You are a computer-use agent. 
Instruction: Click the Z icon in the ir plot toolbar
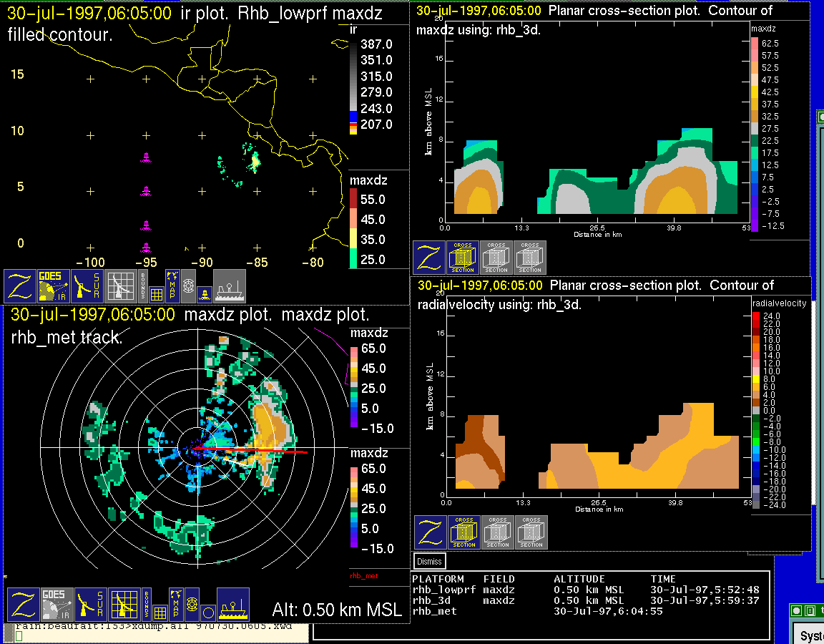(19, 286)
